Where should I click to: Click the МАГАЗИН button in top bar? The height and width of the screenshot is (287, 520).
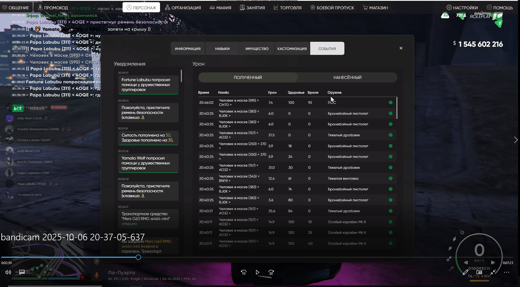(x=375, y=8)
